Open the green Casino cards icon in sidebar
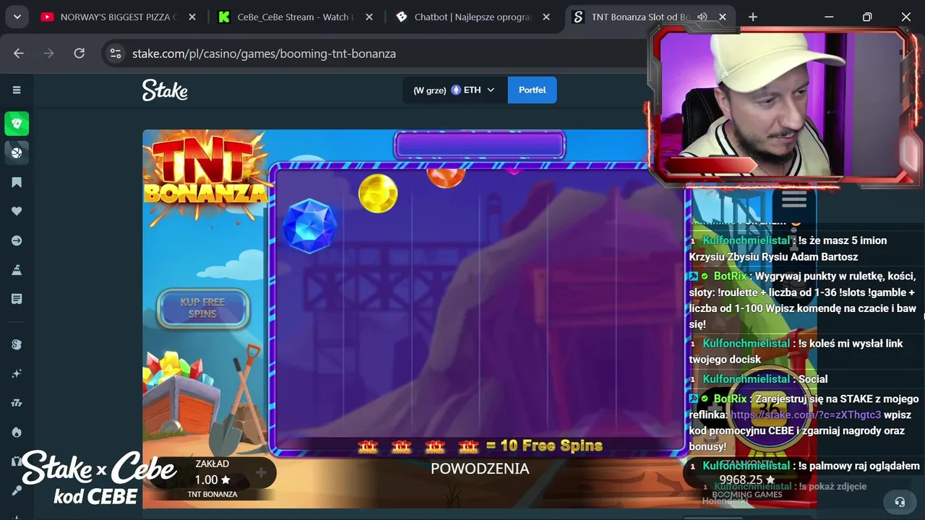This screenshot has height=520, width=925. pyautogui.click(x=17, y=123)
